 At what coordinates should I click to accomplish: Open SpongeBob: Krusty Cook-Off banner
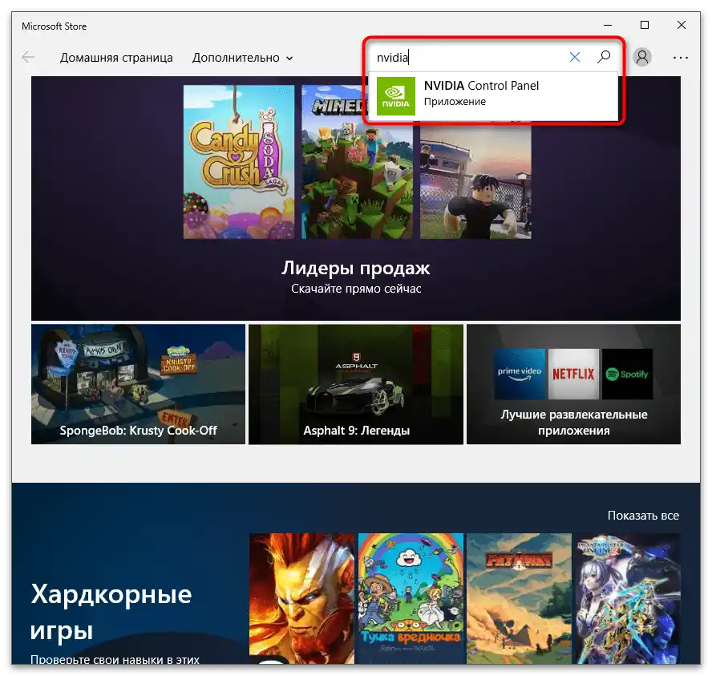[x=138, y=384]
